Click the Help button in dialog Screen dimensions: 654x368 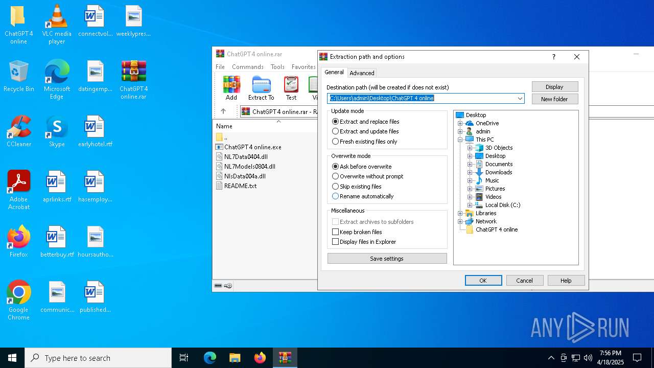click(566, 280)
